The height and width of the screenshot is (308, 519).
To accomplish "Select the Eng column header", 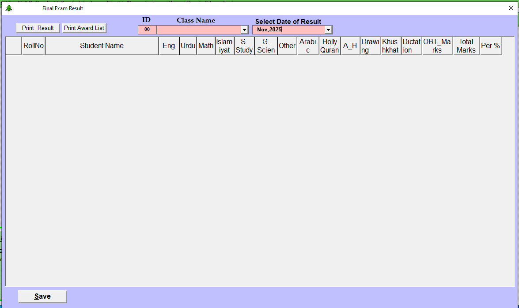I will click(x=169, y=46).
